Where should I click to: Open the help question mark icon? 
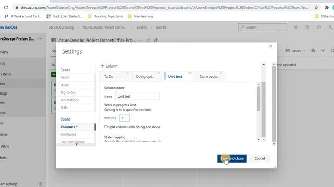[319, 27]
